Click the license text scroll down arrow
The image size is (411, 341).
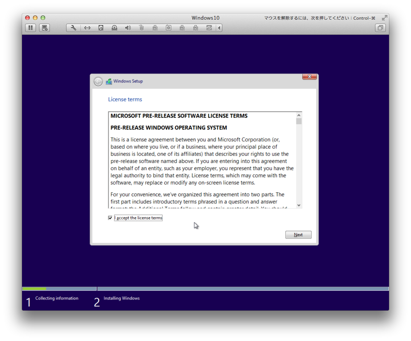click(x=299, y=205)
